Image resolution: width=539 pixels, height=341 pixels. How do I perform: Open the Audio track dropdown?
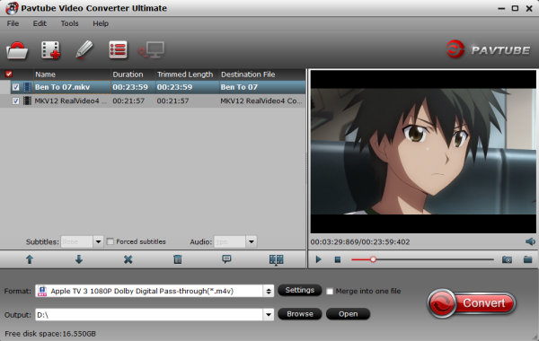tap(252, 241)
